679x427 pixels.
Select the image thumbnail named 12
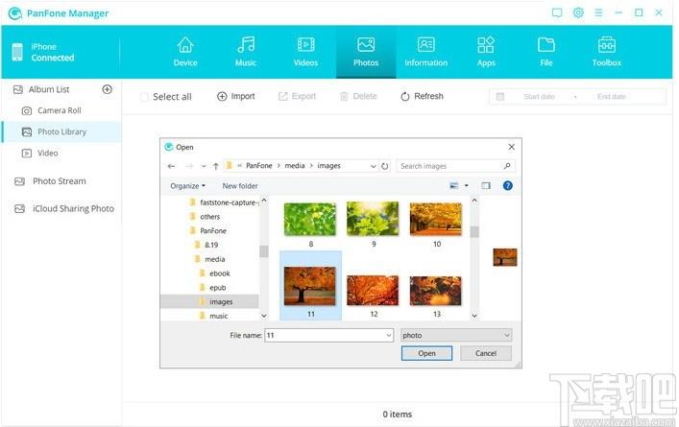373,295
